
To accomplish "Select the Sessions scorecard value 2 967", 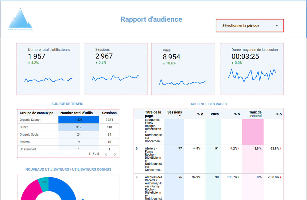I will pos(104,56).
